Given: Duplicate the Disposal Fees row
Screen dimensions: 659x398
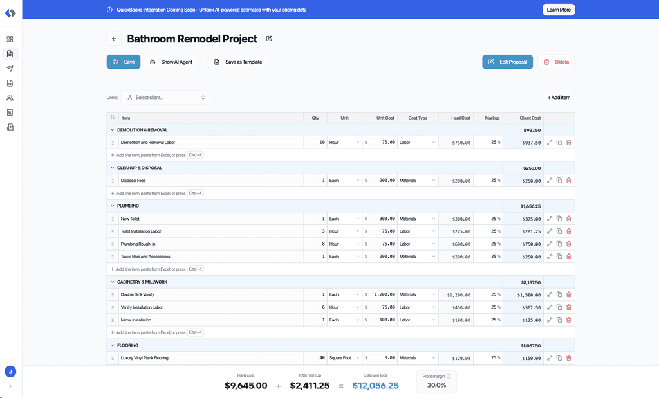Looking at the screenshot, I should (559, 181).
